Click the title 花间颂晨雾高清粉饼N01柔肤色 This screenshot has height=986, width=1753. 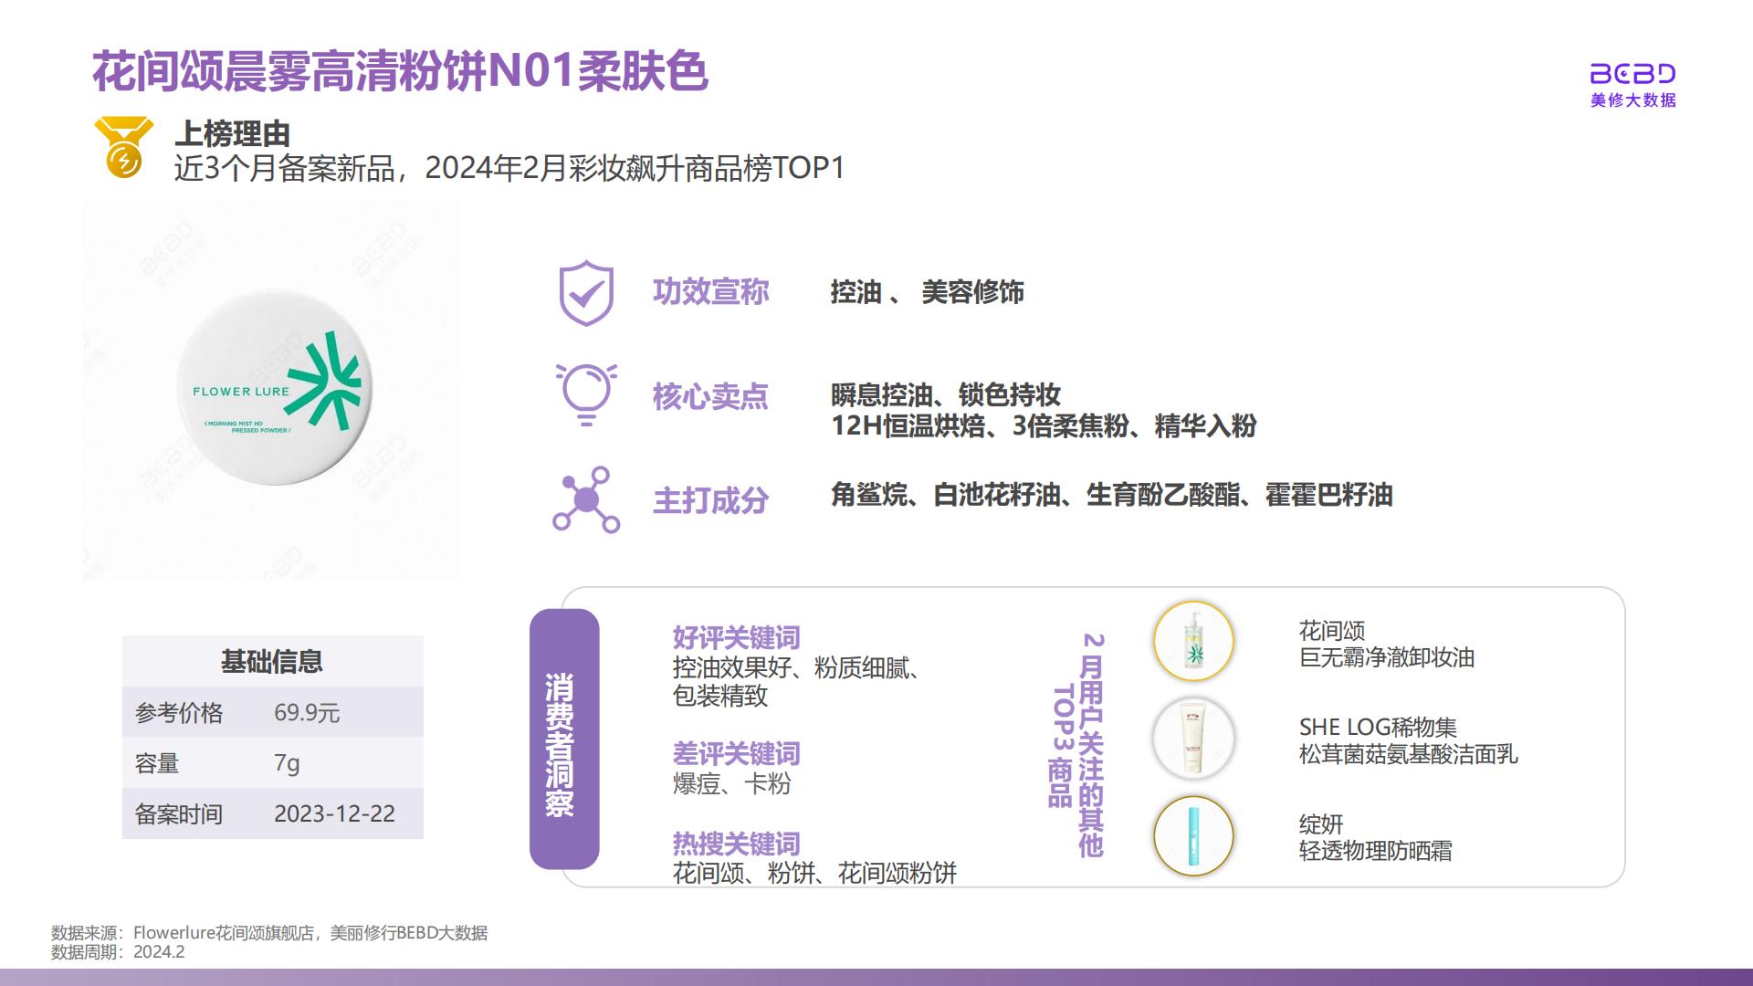tap(400, 71)
